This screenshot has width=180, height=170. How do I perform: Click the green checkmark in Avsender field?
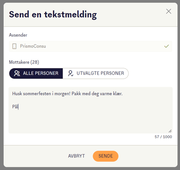tap(166, 46)
